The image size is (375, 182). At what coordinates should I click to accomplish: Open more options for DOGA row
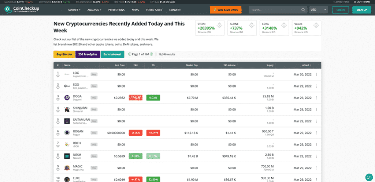click(316, 98)
